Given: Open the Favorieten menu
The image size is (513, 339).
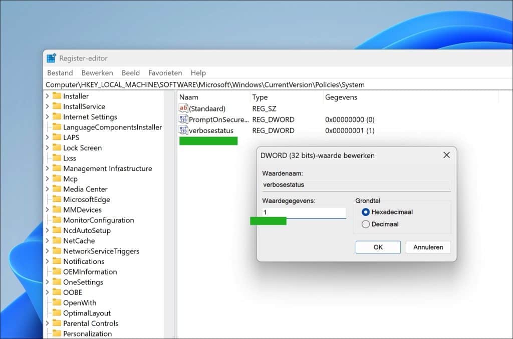Looking at the screenshot, I should [165, 73].
